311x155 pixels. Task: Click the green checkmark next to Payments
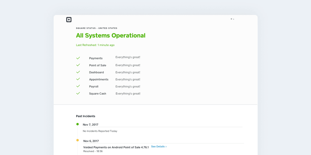pos(78,58)
